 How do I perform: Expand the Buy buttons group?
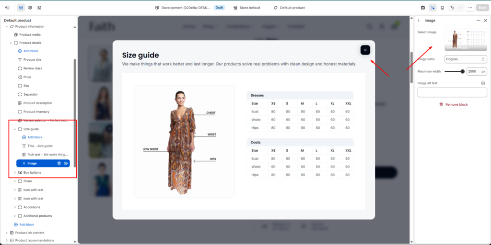click(x=15, y=172)
